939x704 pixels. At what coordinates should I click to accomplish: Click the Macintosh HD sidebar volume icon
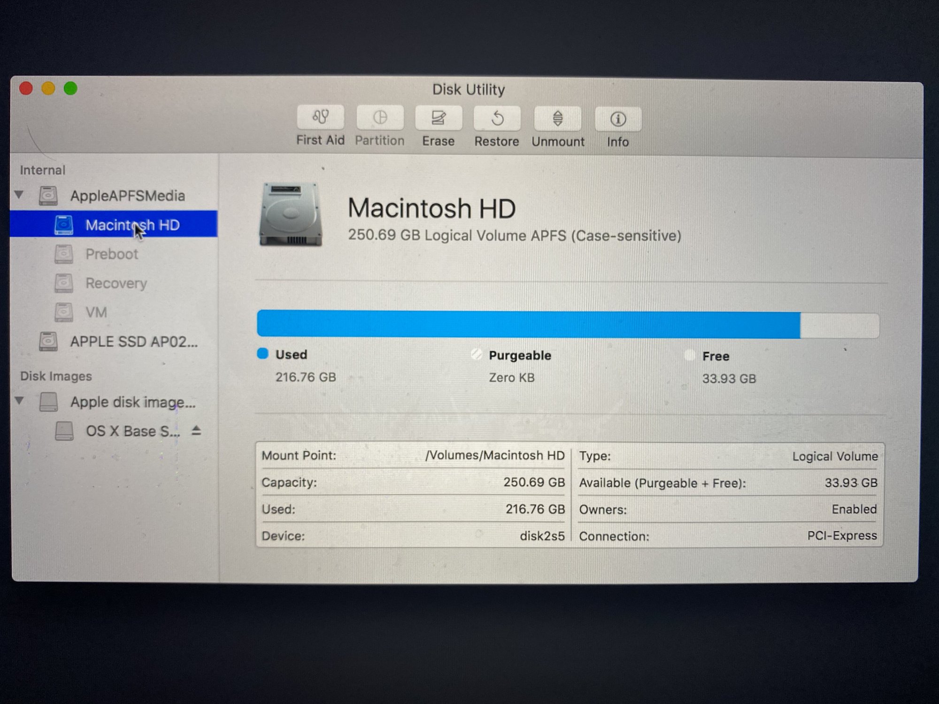[64, 225]
